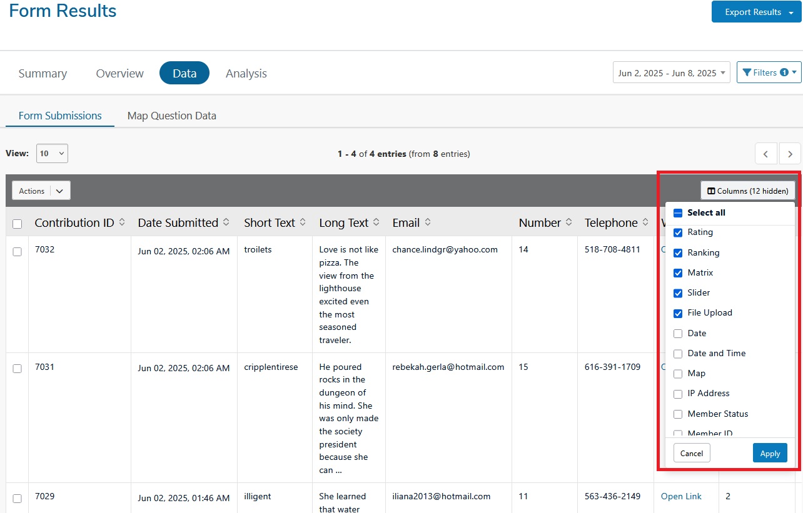Collapse the Columns (12 hidden) dropdown
This screenshot has height=513, width=803.
748,191
